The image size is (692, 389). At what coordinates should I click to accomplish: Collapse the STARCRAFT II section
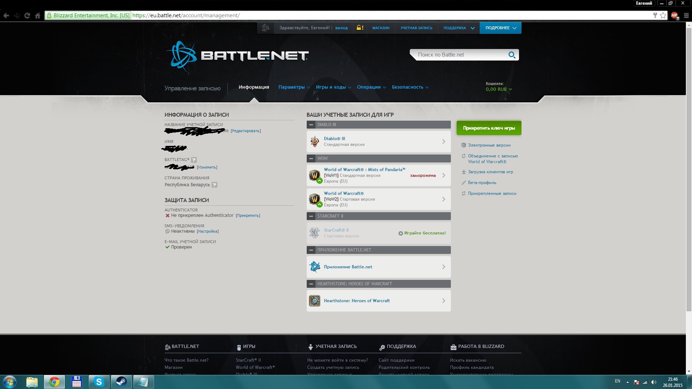(x=311, y=216)
